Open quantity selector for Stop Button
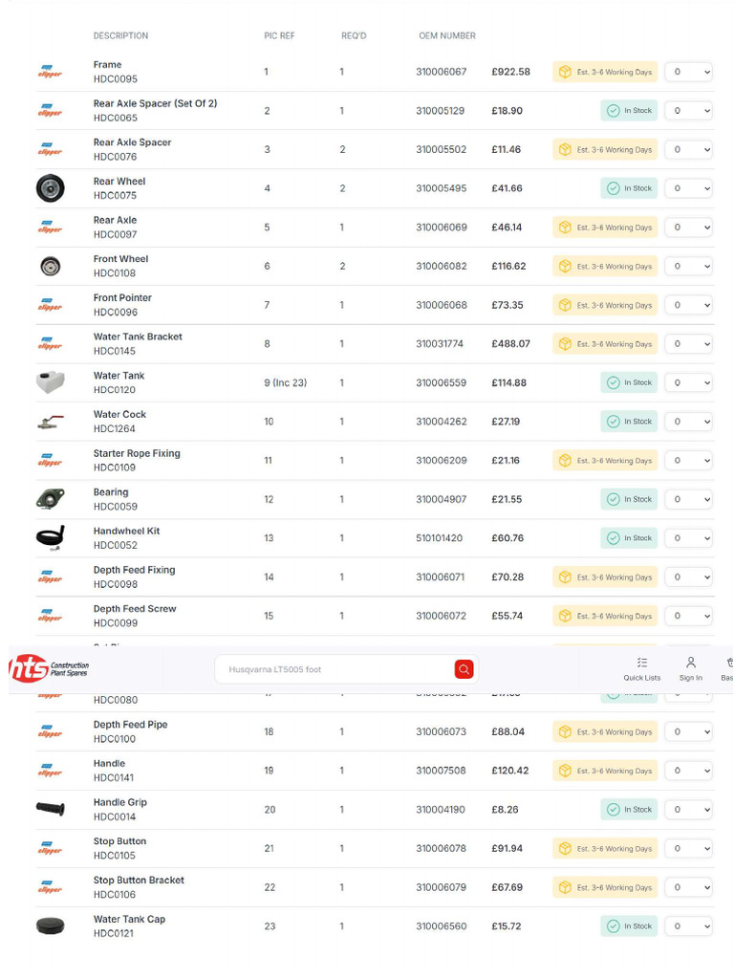 (688, 849)
